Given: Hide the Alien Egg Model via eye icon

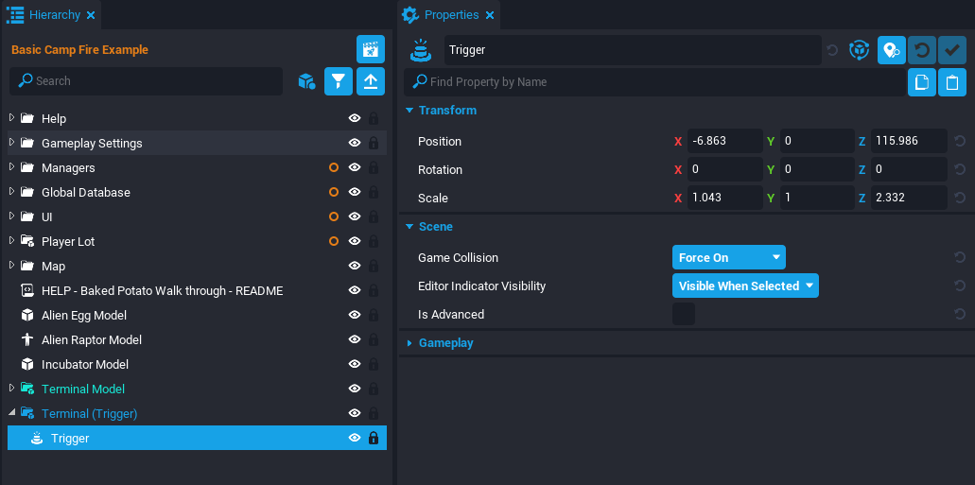Looking at the screenshot, I should (x=355, y=316).
